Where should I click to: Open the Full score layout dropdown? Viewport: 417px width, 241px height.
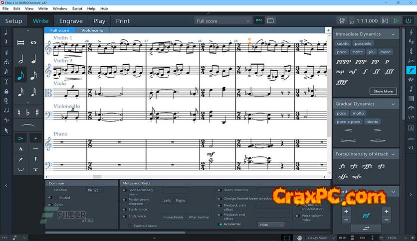[x=222, y=21]
